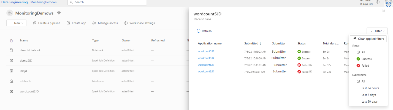Collapse the Filter dropdown
The width and height of the screenshot is (393, 110).
click(377, 31)
